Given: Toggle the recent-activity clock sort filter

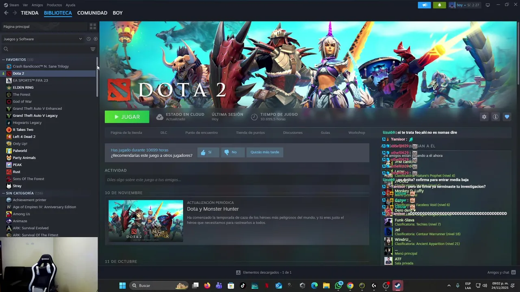Looking at the screenshot, I should [x=89, y=39].
